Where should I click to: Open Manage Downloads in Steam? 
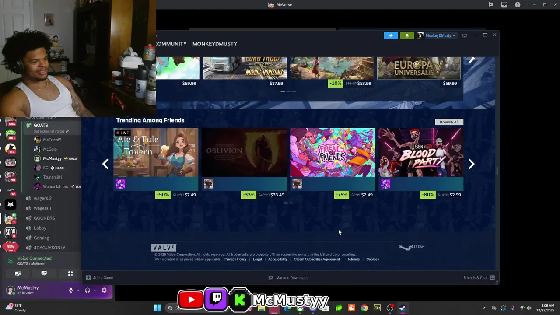288,278
